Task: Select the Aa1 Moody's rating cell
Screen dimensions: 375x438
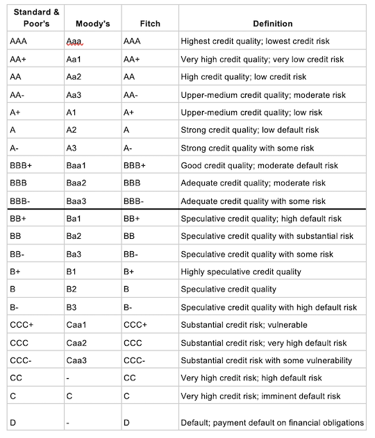Action: (x=93, y=59)
